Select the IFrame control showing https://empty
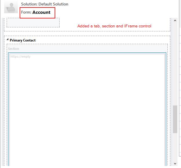The height and width of the screenshot is (168, 181). [x=87, y=110]
